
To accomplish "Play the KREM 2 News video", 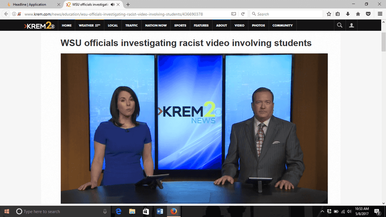I will click(194, 128).
